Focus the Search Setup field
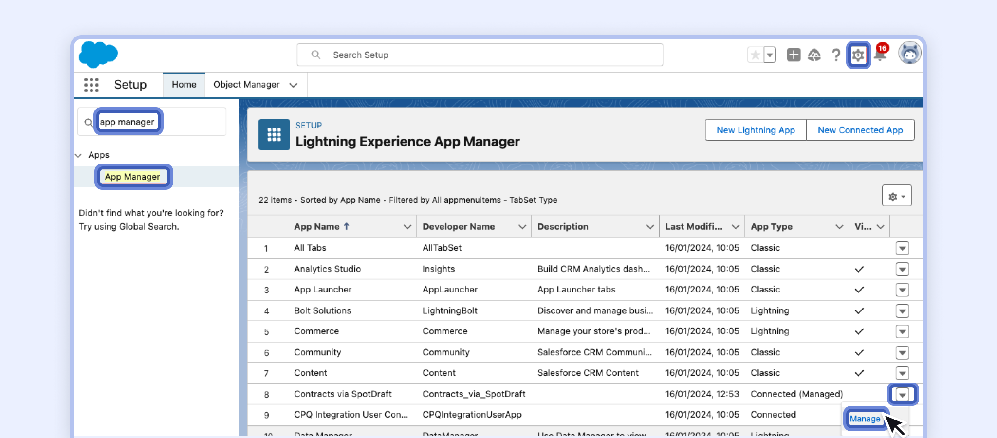The image size is (997, 438). click(480, 55)
